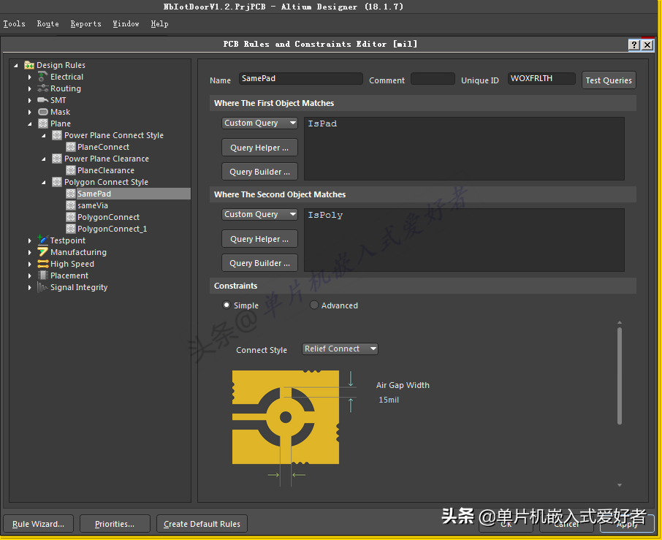Collapse the Polygon Connect Style node
Viewport: 662px width, 540px height.
click(x=43, y=182)
